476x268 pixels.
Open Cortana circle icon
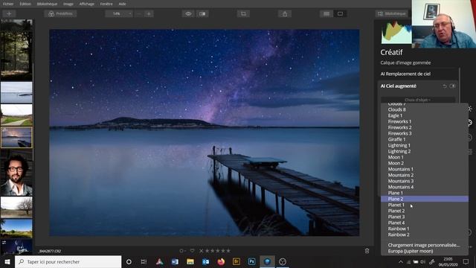tap(129, 261)
